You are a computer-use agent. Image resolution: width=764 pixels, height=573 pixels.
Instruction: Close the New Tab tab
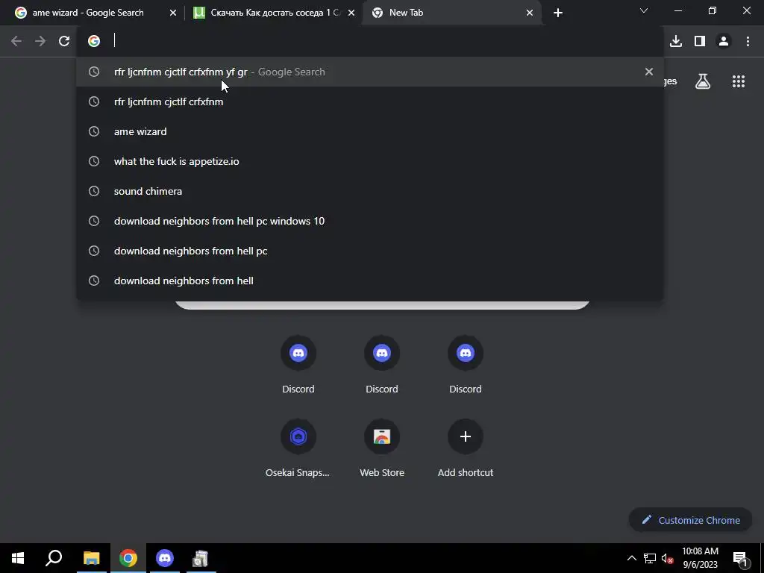pos(530,13)
